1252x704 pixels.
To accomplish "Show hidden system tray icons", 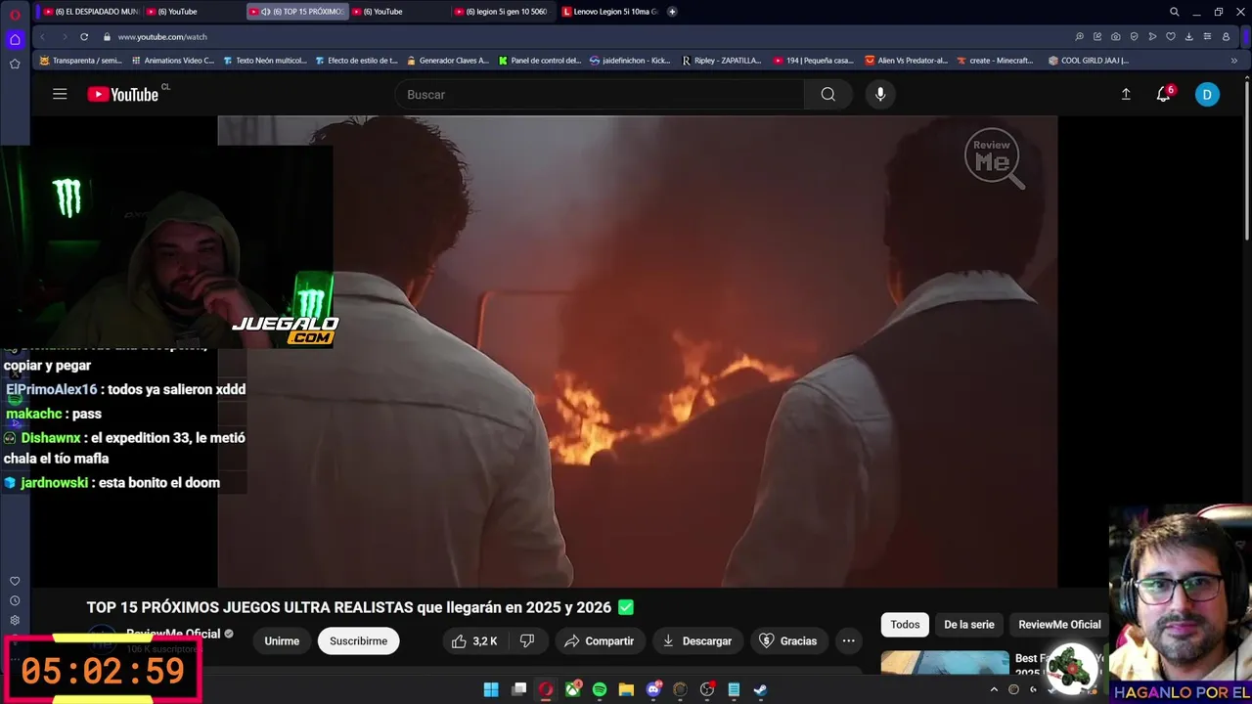I will [994, 689].
